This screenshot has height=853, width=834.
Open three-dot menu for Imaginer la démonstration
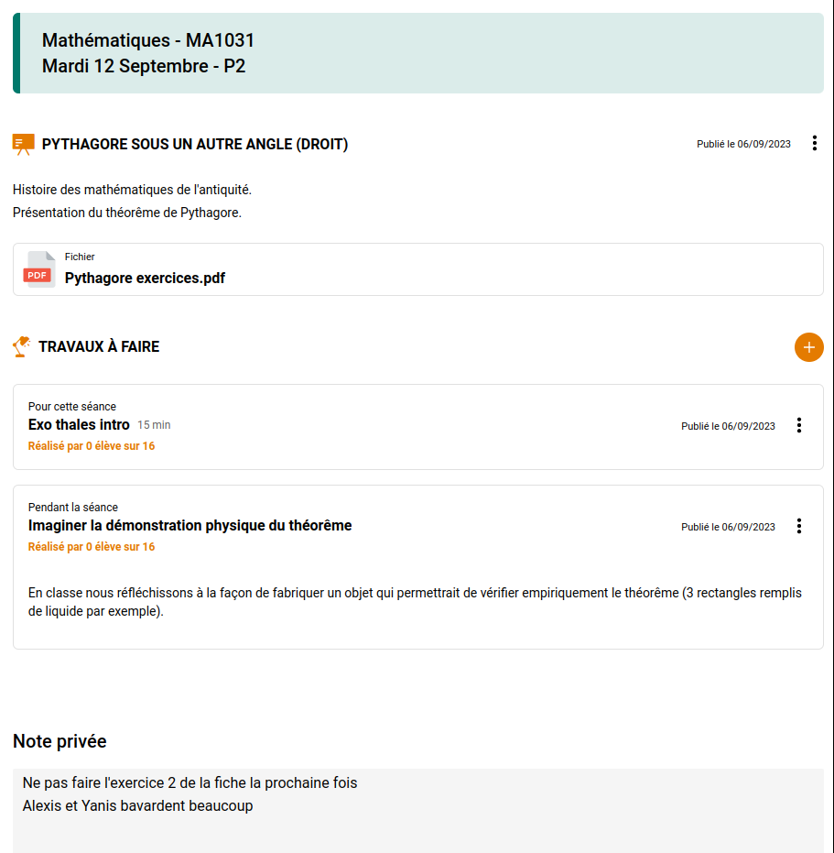[x=799, y=526]
